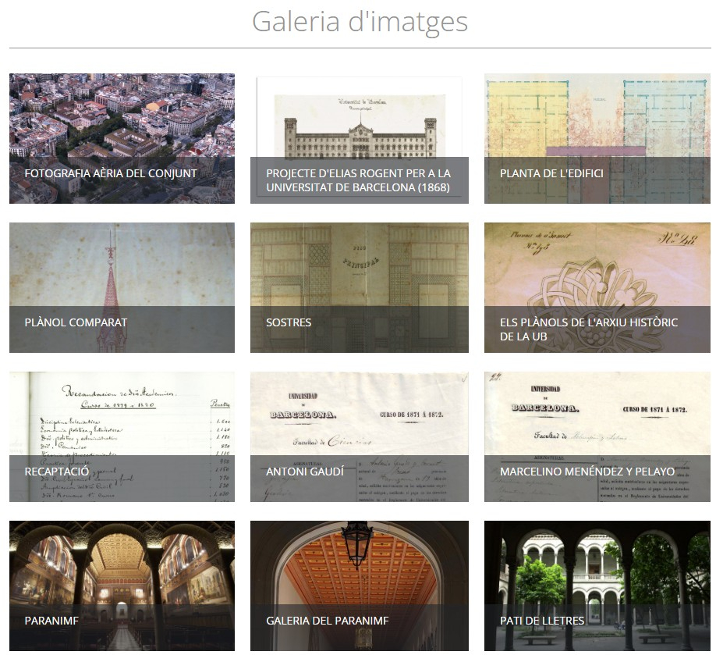Click the 'SOSTRES' caption label

click(x=289, y=322)
